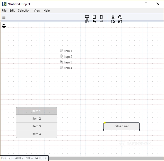Select the Item 1 radio button
The width and height of the screenshot is (164, 161).
[x=61, y=51]
